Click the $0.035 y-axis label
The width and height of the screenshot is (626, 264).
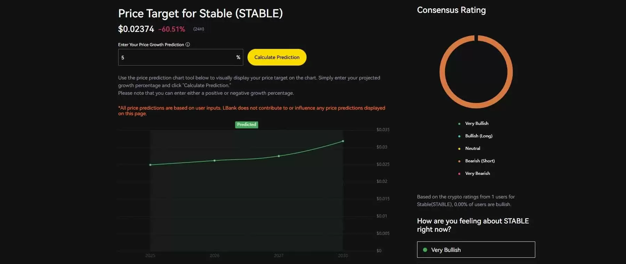(x=383, y=129)
